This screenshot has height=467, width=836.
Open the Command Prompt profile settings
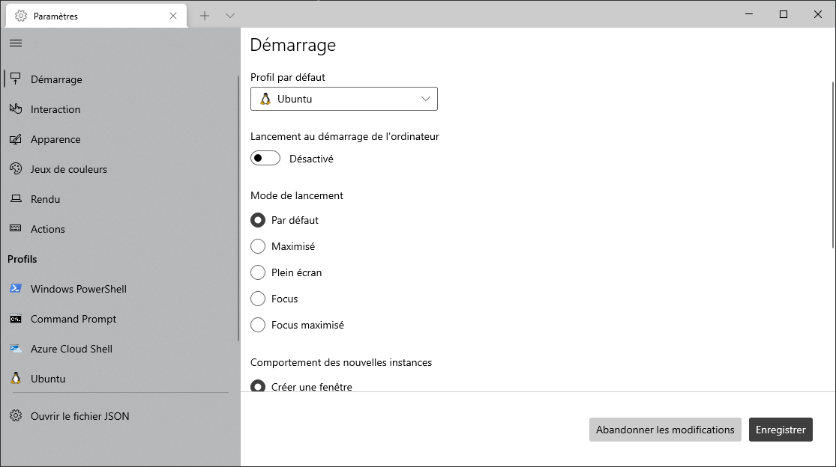click(119, 319)
